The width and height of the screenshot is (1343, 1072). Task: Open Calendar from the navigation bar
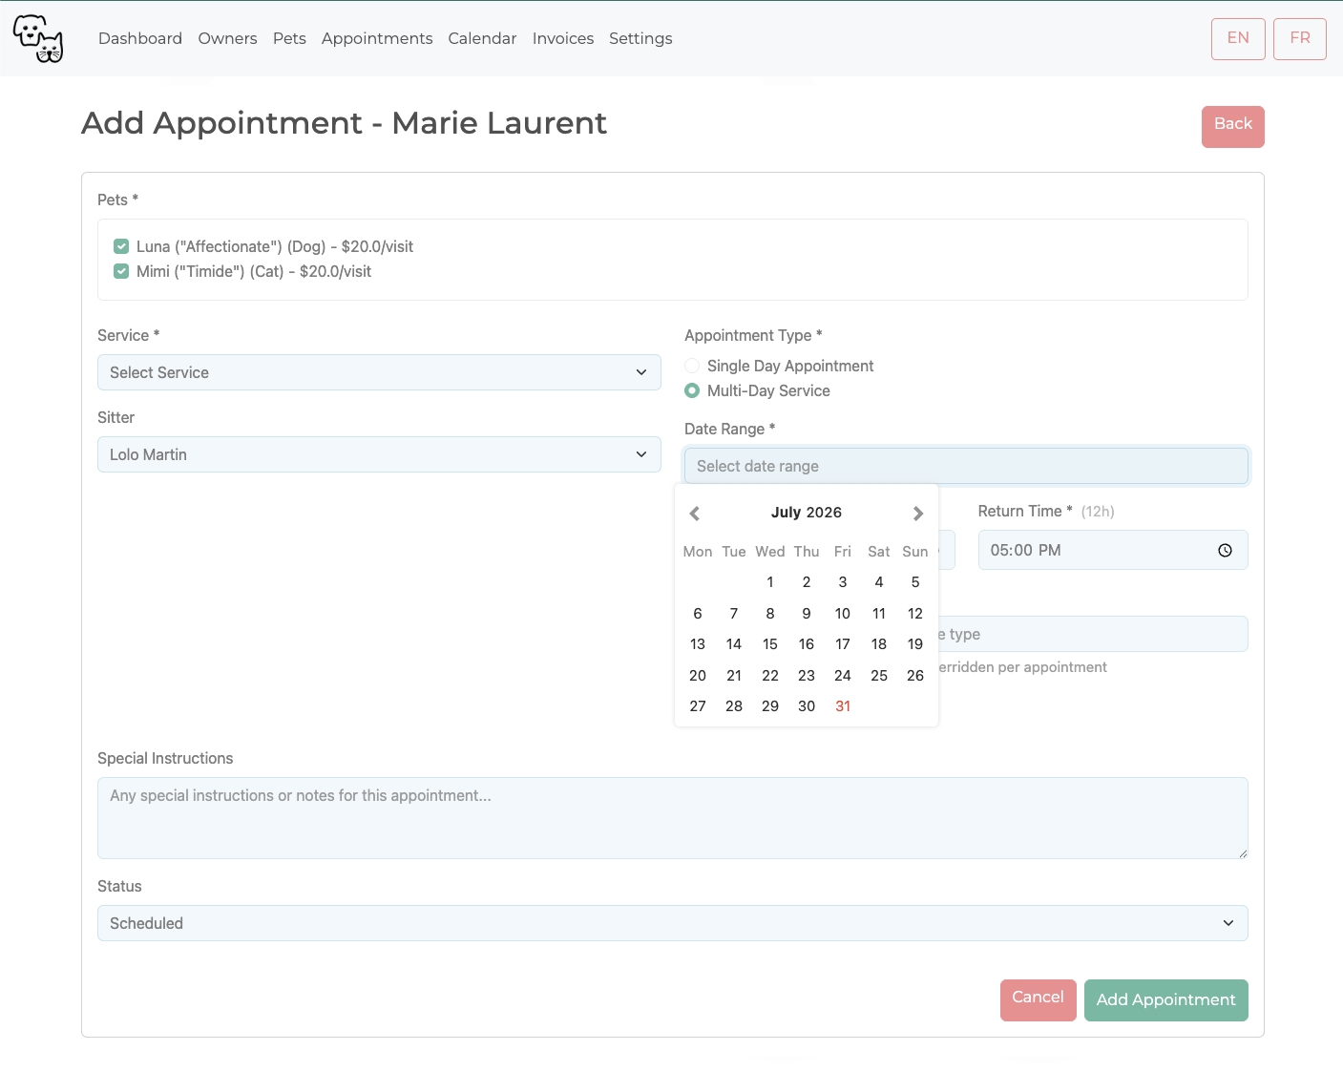[482, 38]
